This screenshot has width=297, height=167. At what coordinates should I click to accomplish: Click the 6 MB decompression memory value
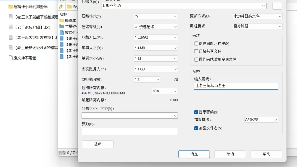pos(174,100)
